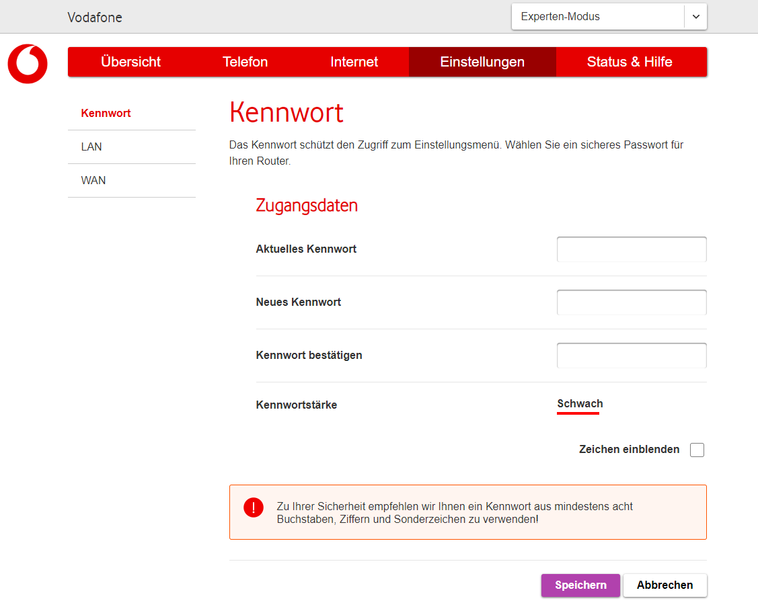The image size is (758, 615).
Task: Click the Vodafone header title
Action: click(x=95, y=17)
